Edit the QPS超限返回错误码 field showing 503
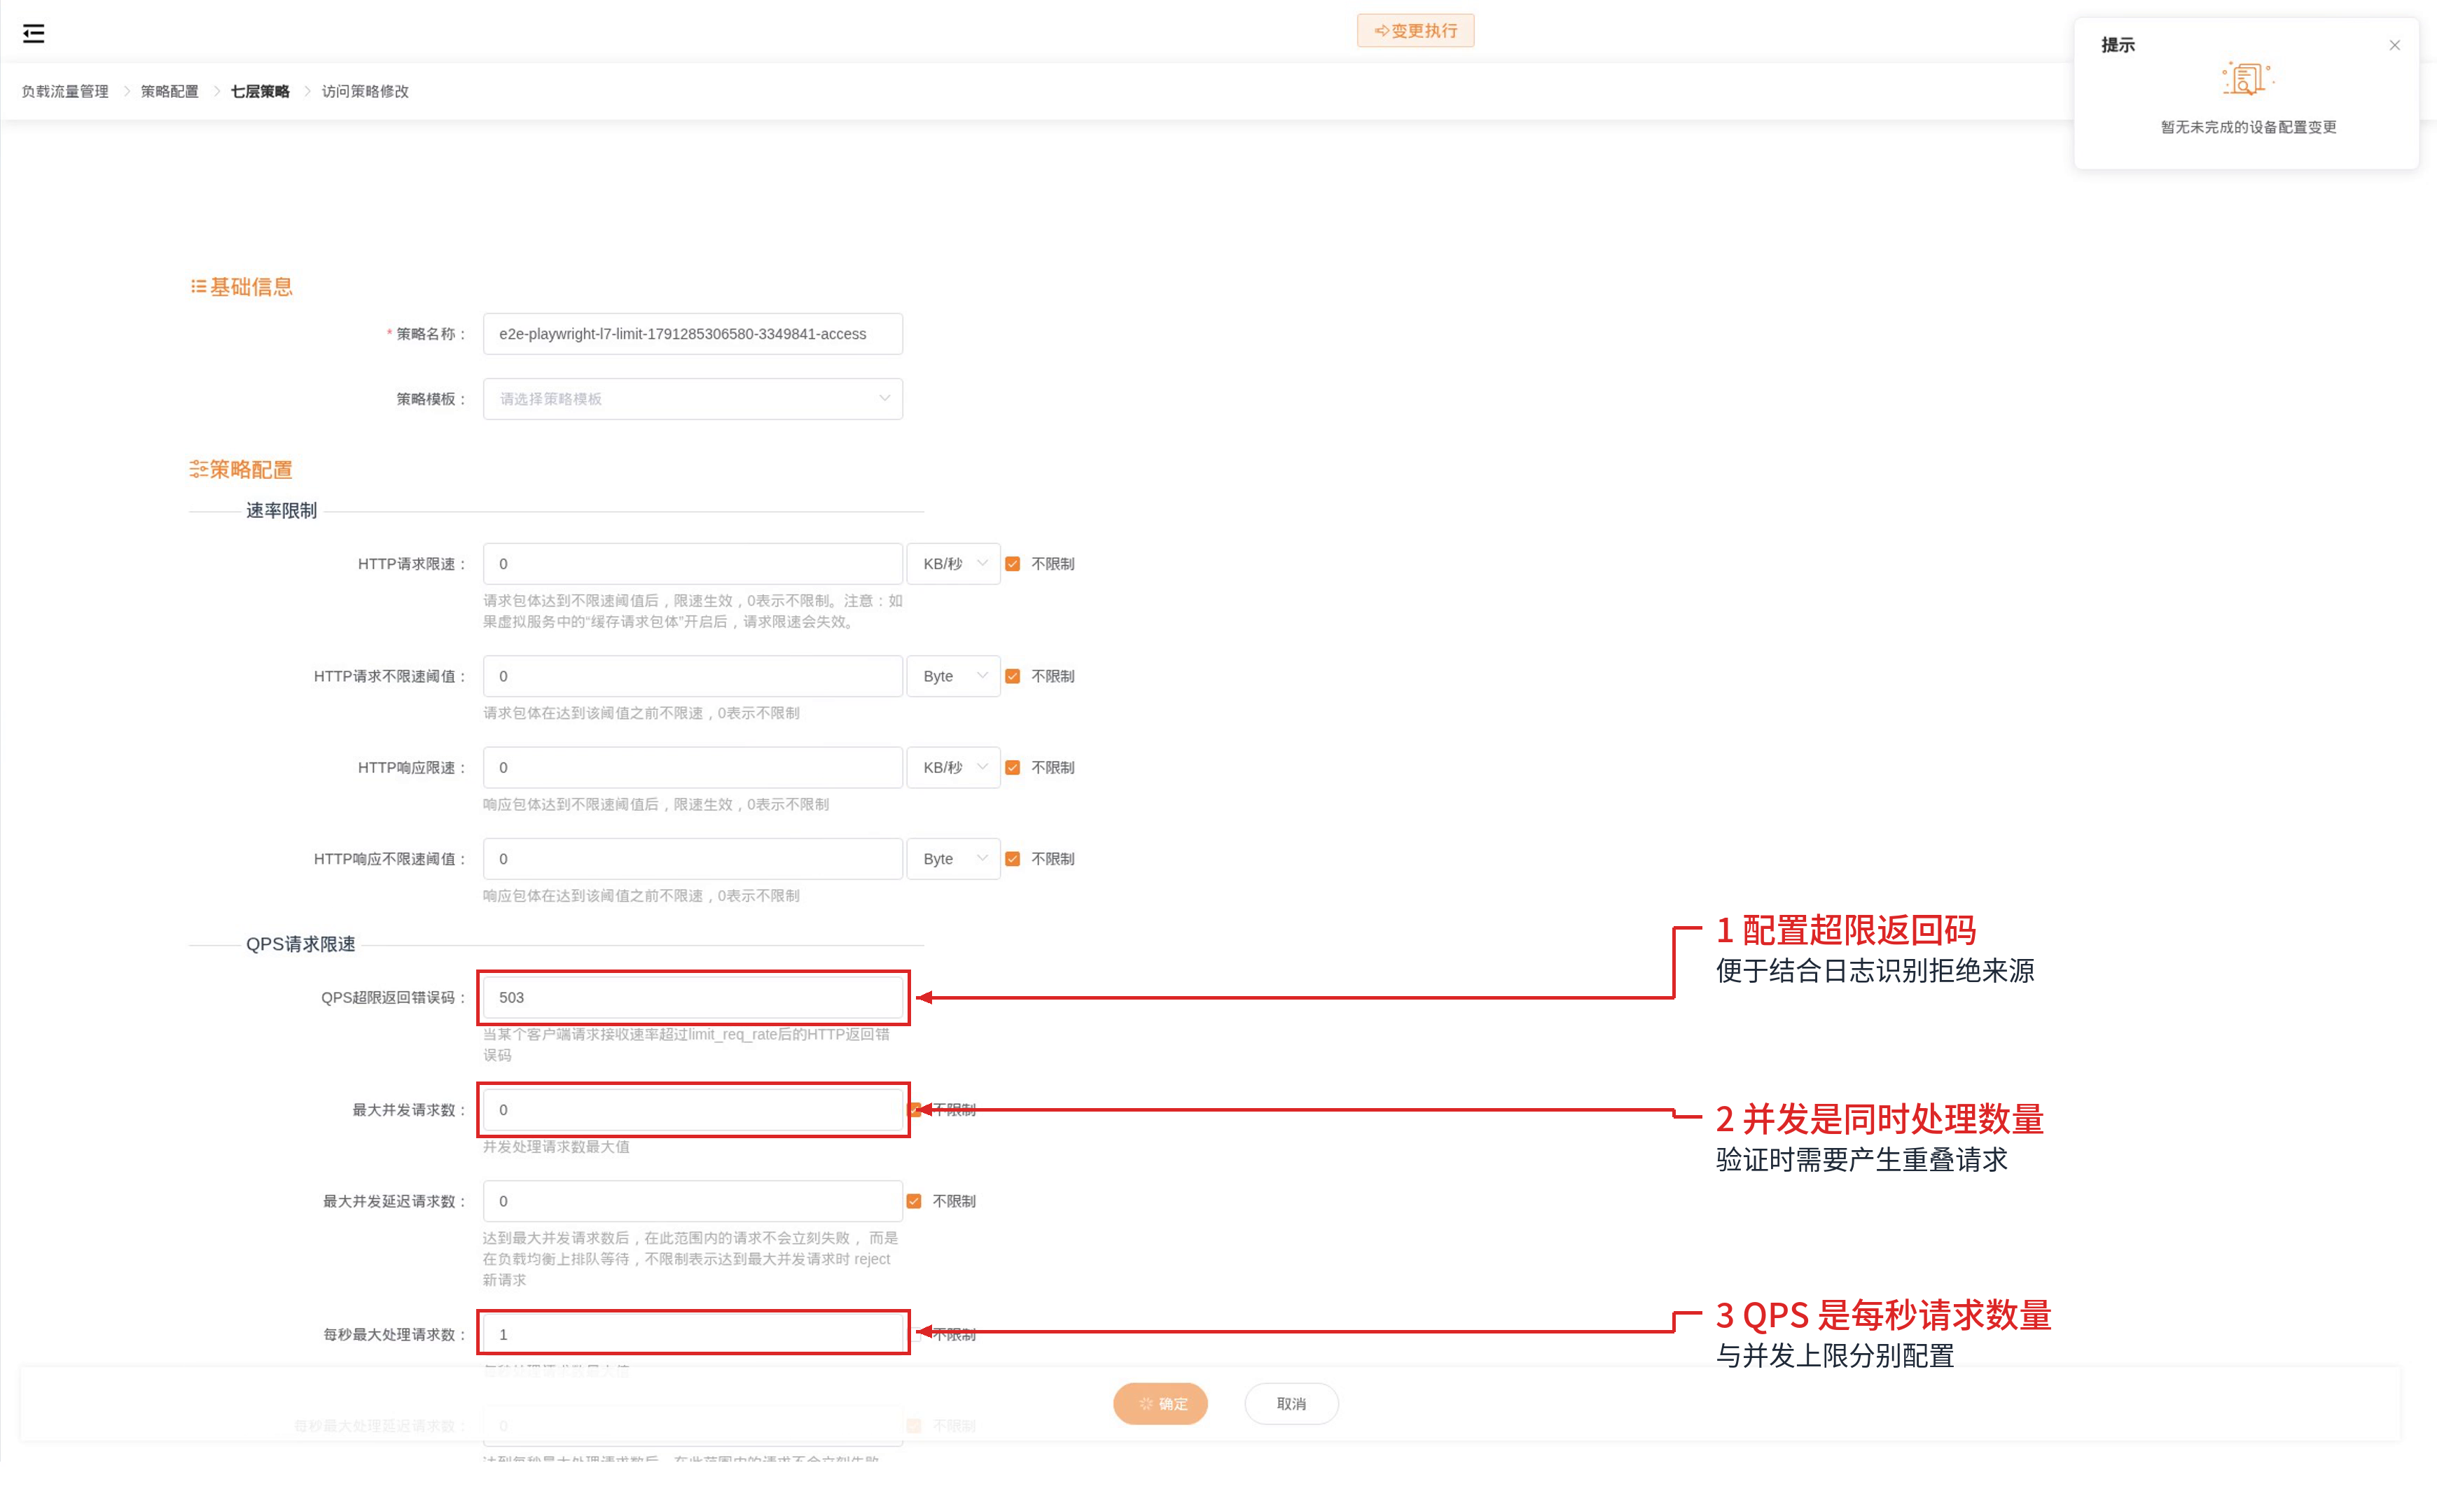Screen dimensions: 2437x1512 tap(693, 997)
